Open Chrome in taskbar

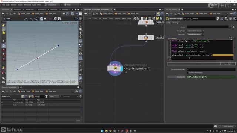point(110,131)
